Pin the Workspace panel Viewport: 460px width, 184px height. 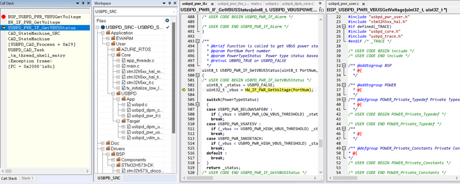(x=169, y=3)
